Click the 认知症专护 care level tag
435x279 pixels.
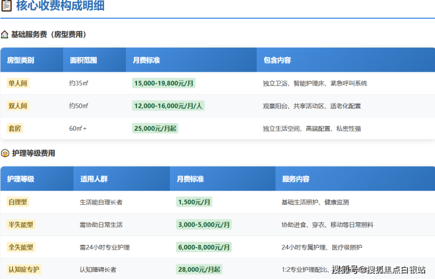[x=24, y=270]
